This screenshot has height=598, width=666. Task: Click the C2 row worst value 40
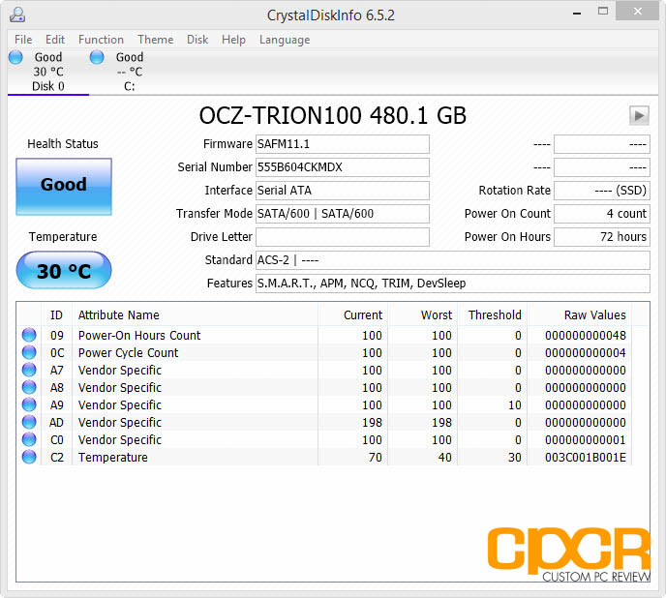pyautogui.click(x=444, y=458)
